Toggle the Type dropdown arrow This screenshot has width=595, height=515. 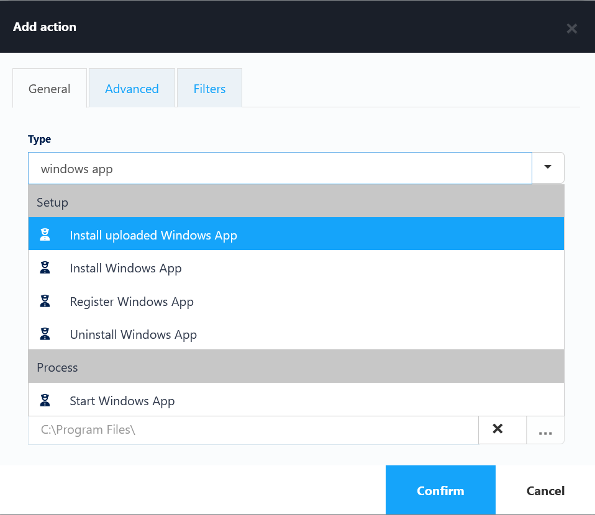point(548,168)
